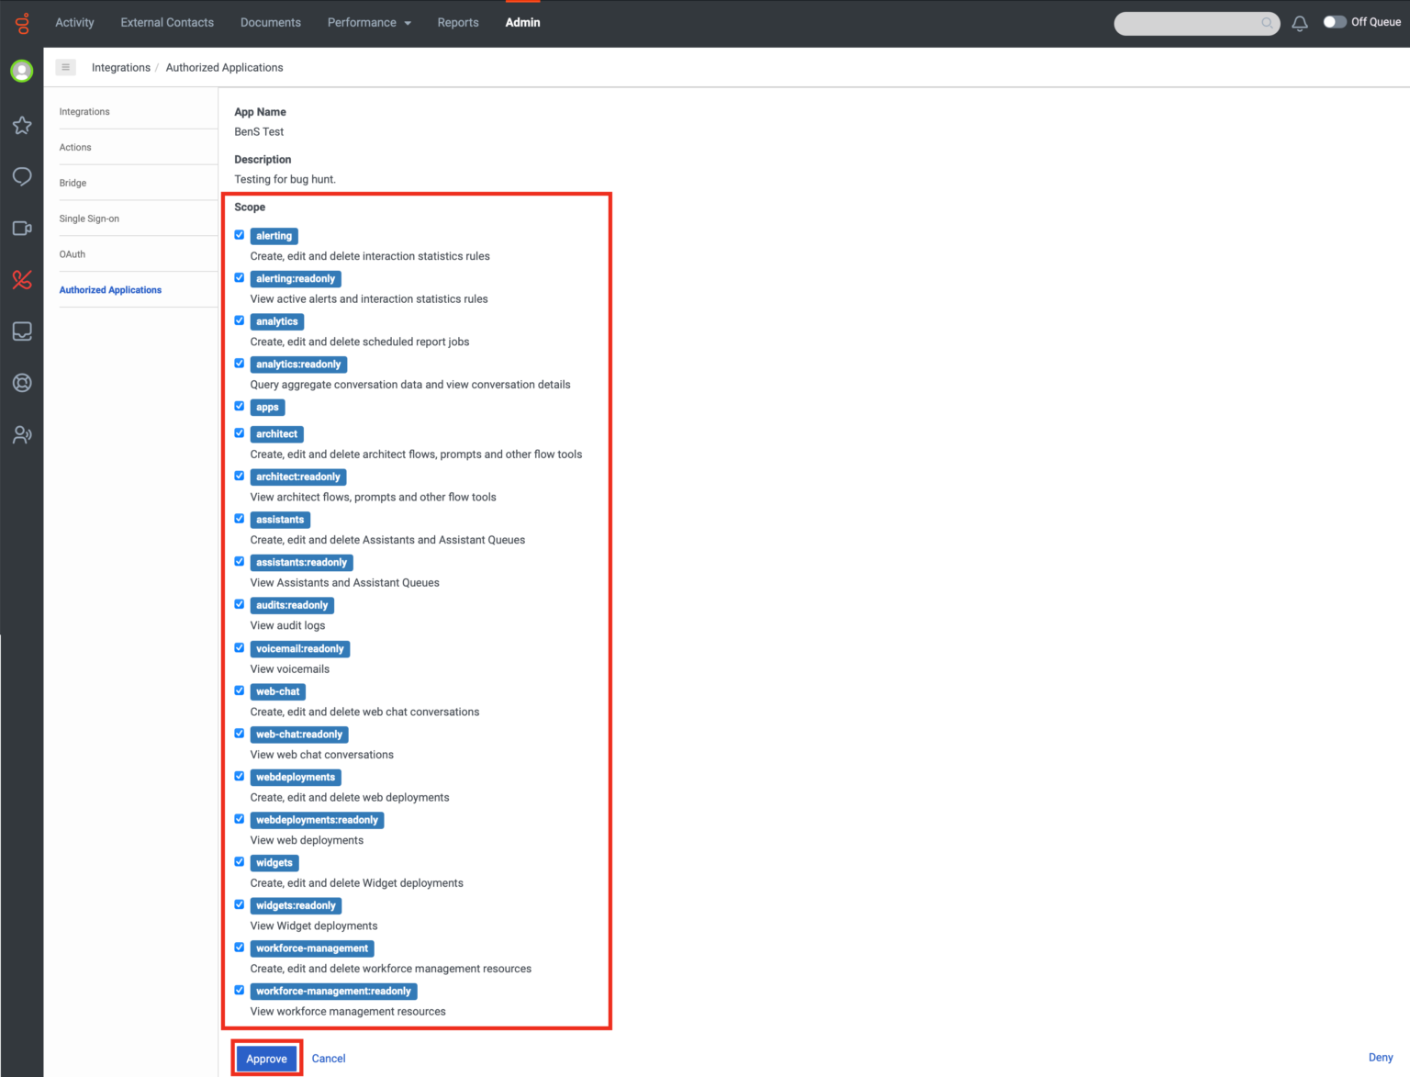This screenshot has width=1410, height=1077.
Task: Click the red disconnected call icon
Action: tap(21, 280)
